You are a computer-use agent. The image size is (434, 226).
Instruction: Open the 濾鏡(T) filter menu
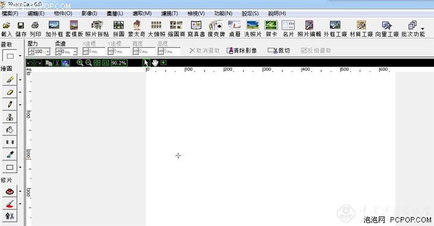click(x=169, y=13)
